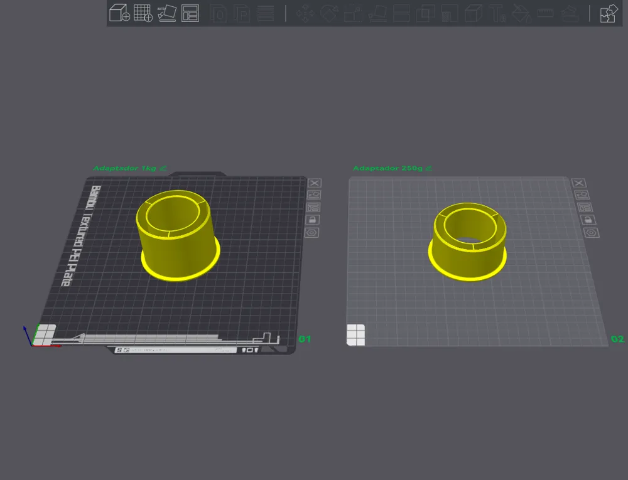The image size is (628, 480).
Task: Select the Cut tool
Action: [401, 13]
